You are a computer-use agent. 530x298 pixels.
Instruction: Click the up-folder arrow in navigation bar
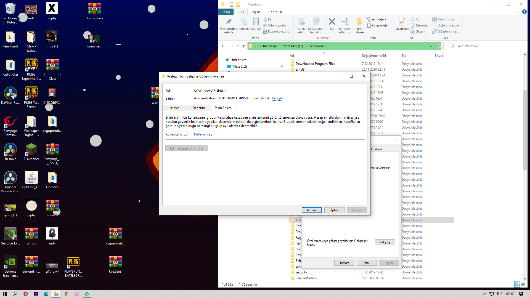(243, 46)
